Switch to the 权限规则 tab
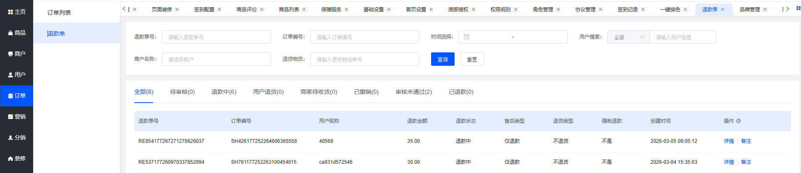Screen dimensions: 801x173 coord(501,10)
